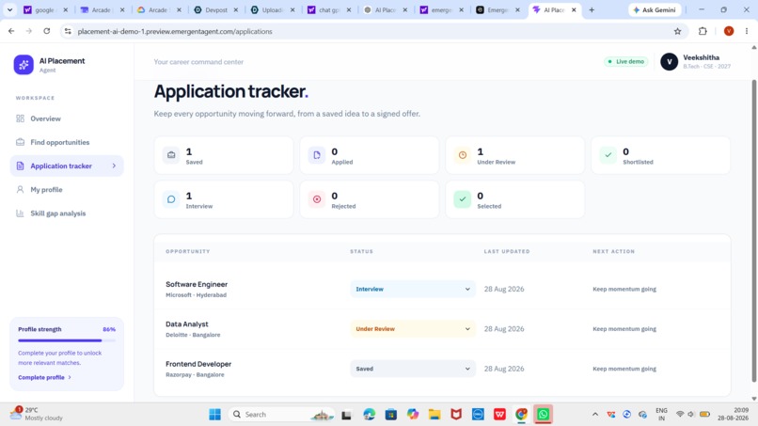Click the Saved card briefcase icon
Image resolution: width=758 pixels, height=426 pixels.
[x=171, y=155]
